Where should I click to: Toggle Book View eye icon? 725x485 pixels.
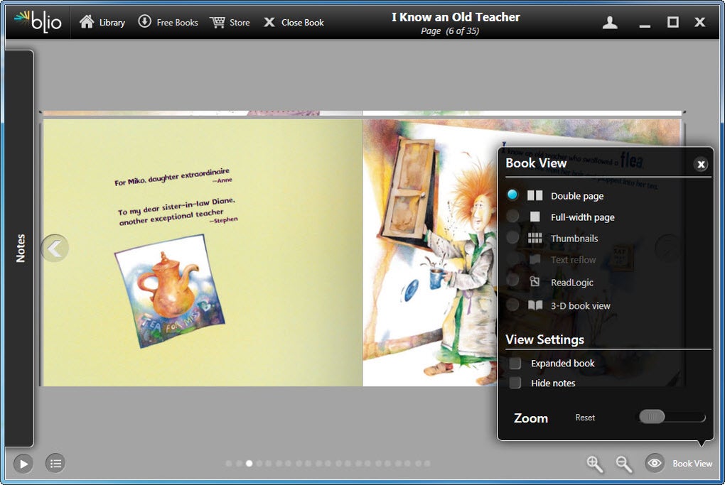pos(655,463)
